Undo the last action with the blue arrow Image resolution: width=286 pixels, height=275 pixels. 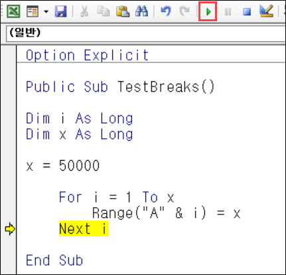[x=166, y=11]
